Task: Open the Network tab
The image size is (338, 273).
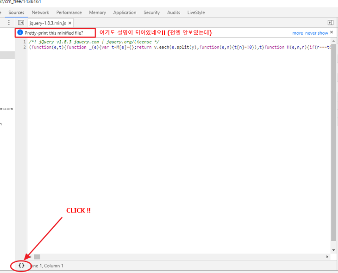Action: 40,12
